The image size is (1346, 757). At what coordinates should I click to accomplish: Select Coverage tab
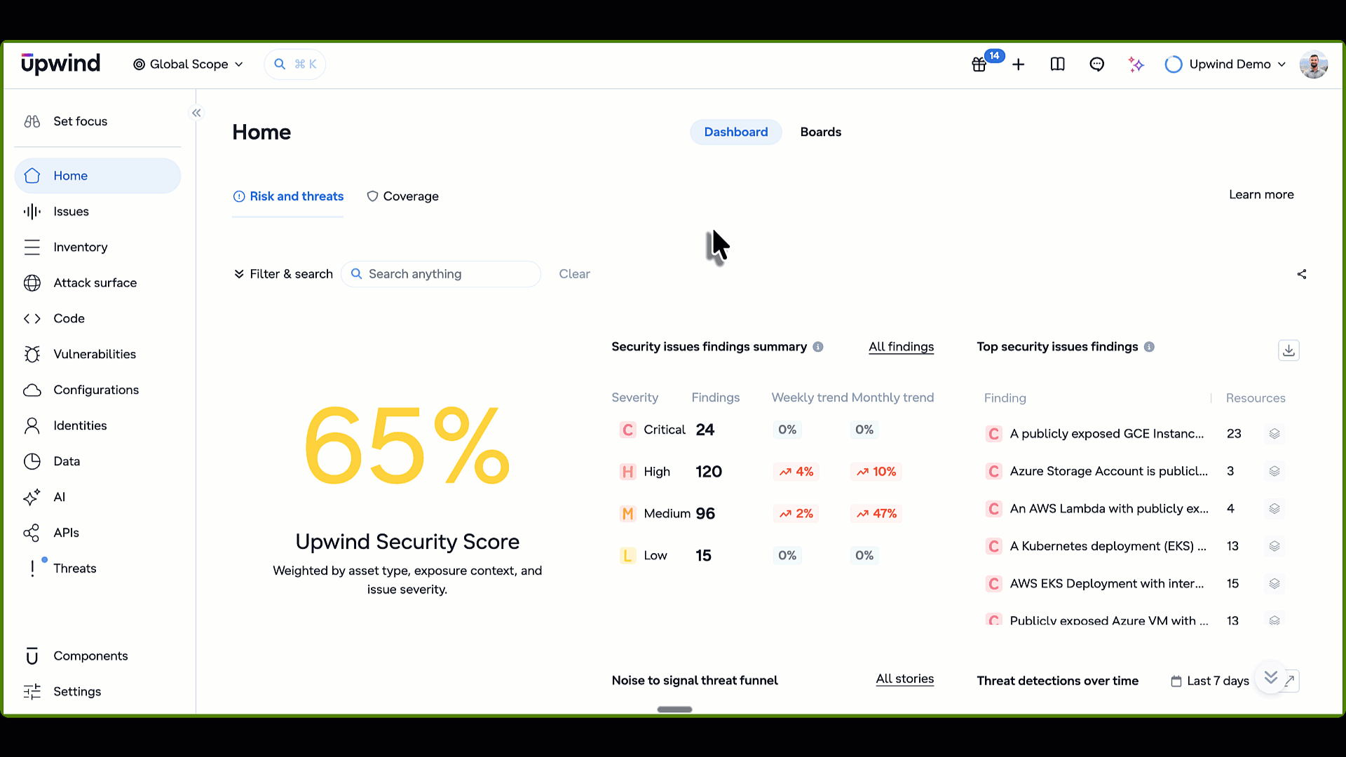(403, 197)
